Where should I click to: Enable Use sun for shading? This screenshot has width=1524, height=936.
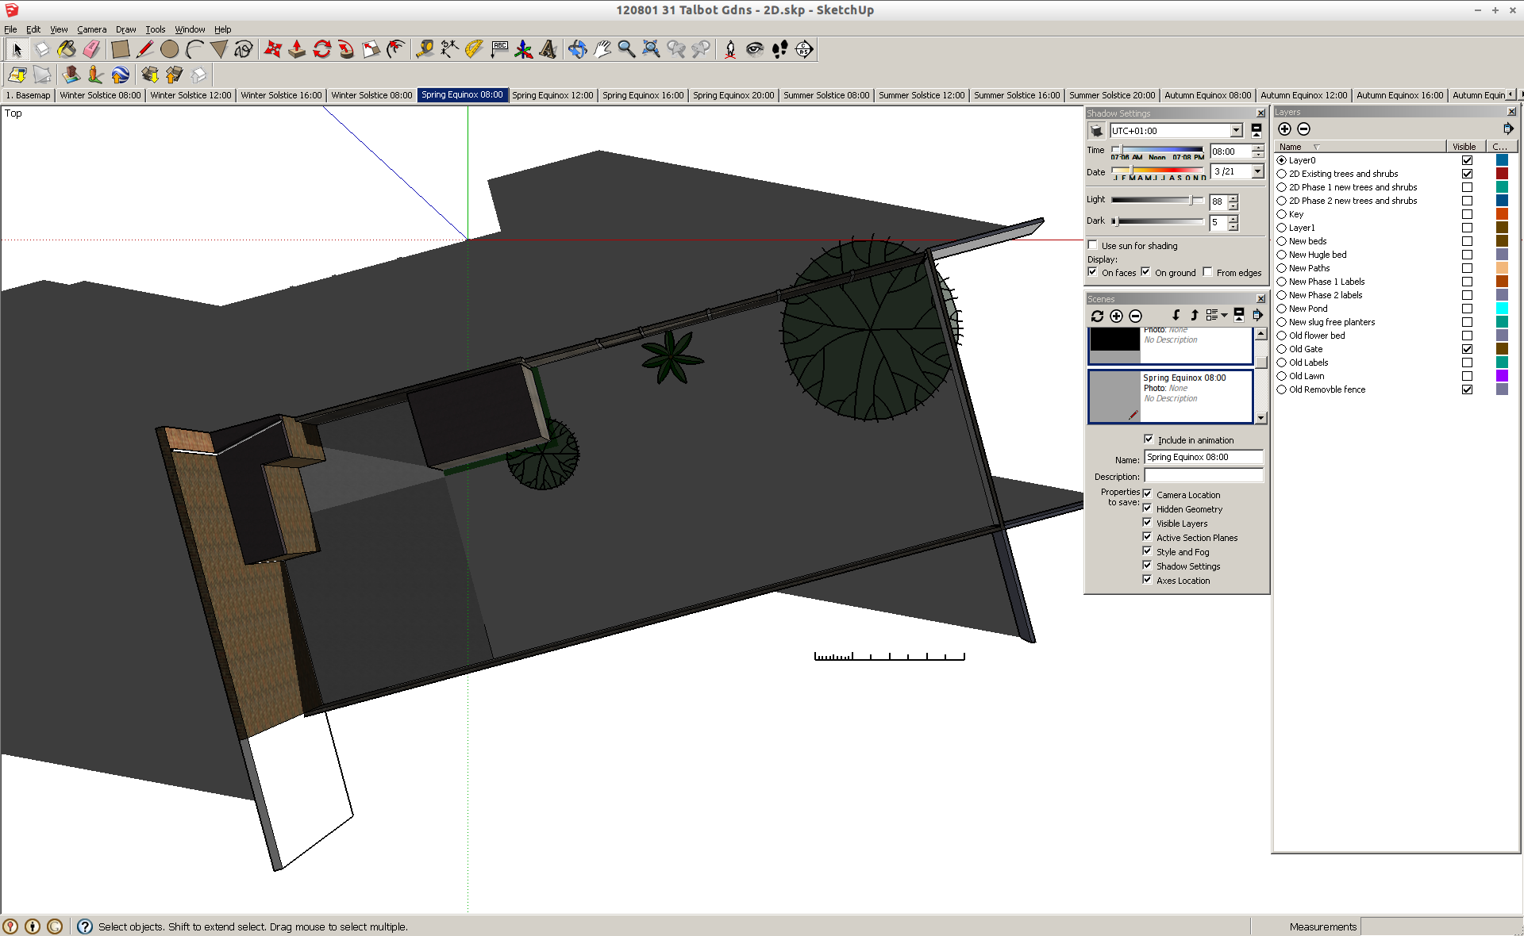1093,245
